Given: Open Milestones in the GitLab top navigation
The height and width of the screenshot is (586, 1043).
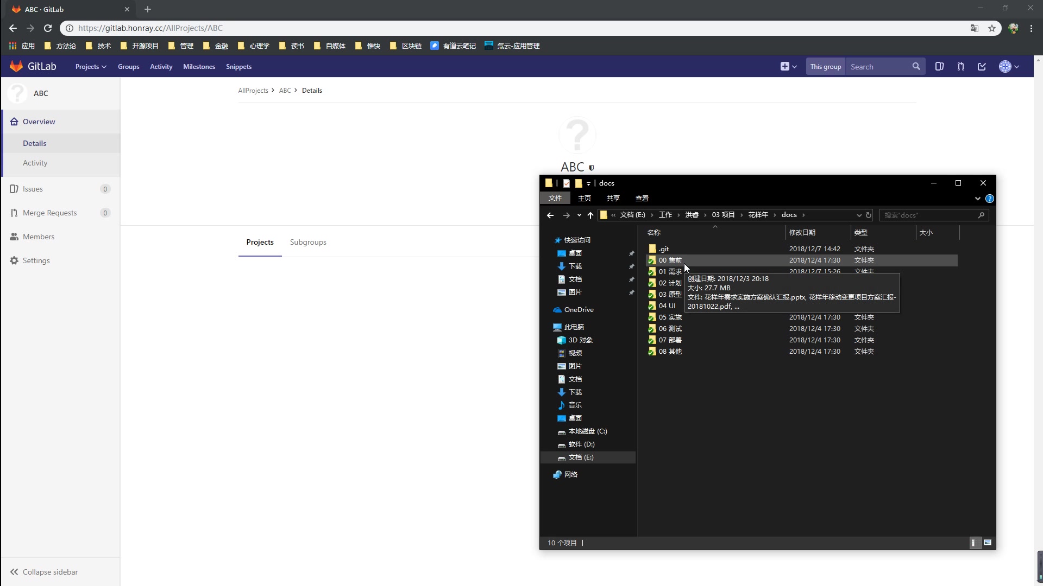Looking at the screenshot, I should point(199,66).
